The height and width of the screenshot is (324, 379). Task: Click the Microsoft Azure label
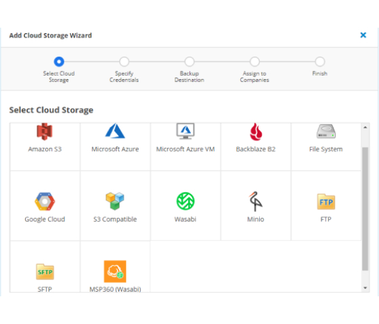[115, 149]
